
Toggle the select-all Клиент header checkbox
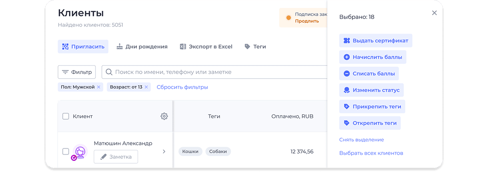coord(66,116)
